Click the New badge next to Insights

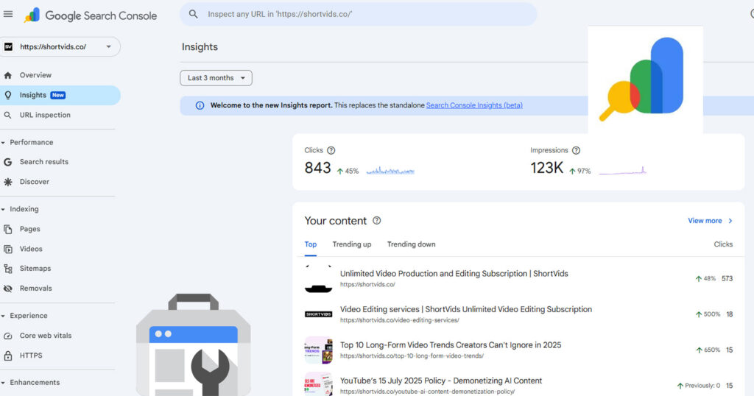58,95
